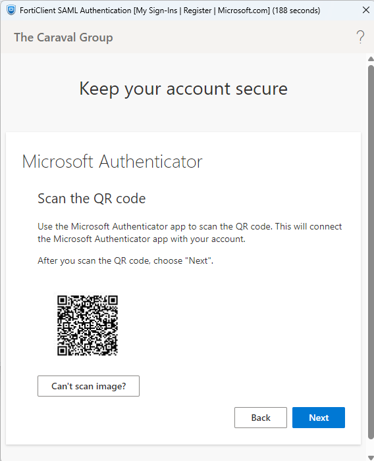Image resolution: width=374 pixels, height=461 pixels.
Task: Click the vertical scrollbar thumb
Action: (371, 253)
